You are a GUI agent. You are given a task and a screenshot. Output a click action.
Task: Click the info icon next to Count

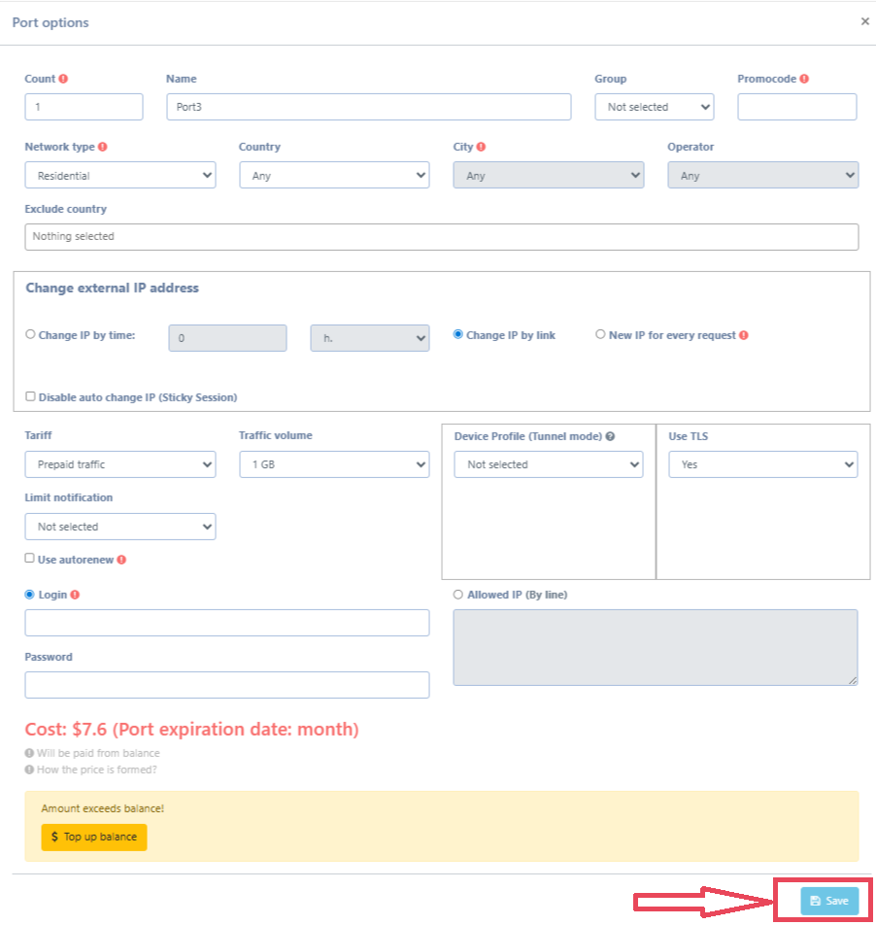[x=64, y=79]
